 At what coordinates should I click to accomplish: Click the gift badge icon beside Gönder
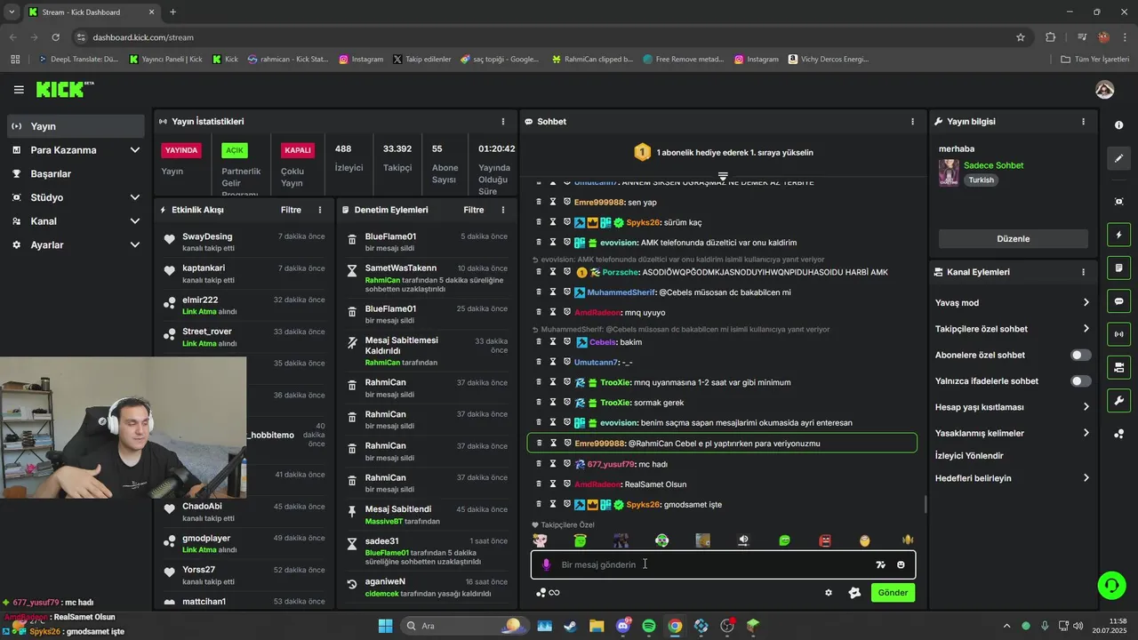854,593
